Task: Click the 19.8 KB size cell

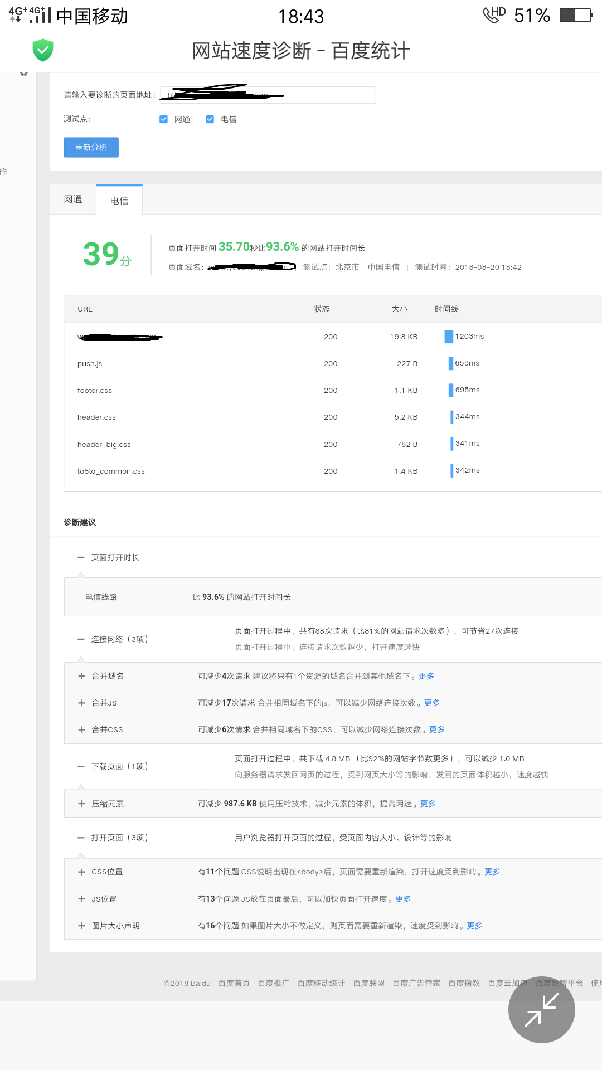Action: pos(404,337)
